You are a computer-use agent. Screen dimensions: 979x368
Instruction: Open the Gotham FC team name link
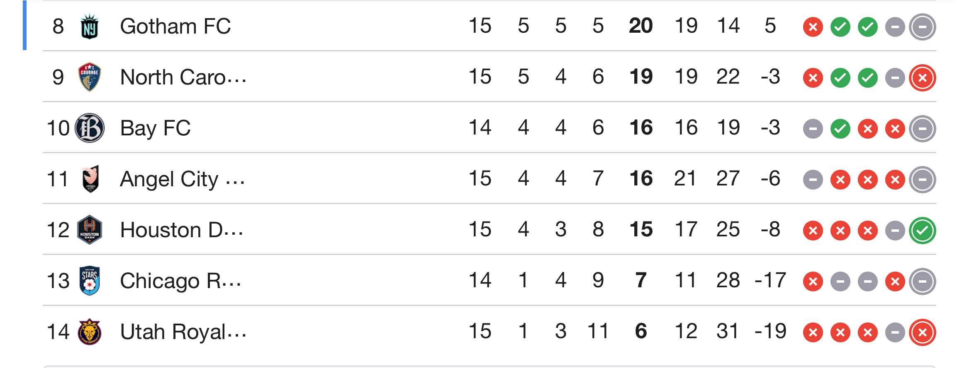click(175, 26)
